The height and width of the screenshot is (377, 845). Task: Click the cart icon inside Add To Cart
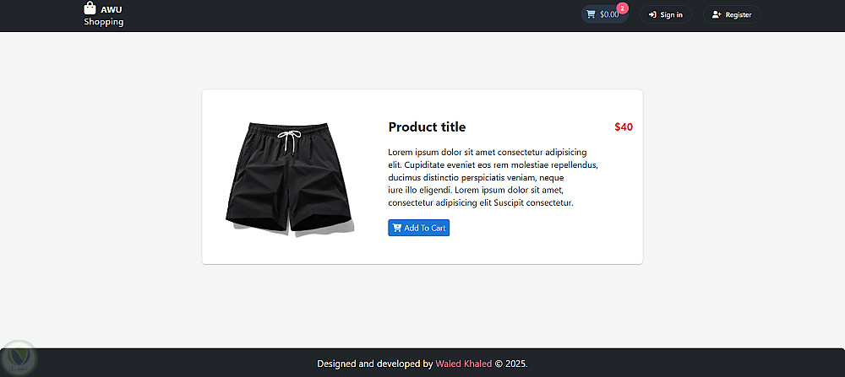pyautogui.click(x=397, y=228)
